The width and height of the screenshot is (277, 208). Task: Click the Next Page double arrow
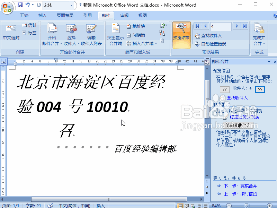[207, 193]
